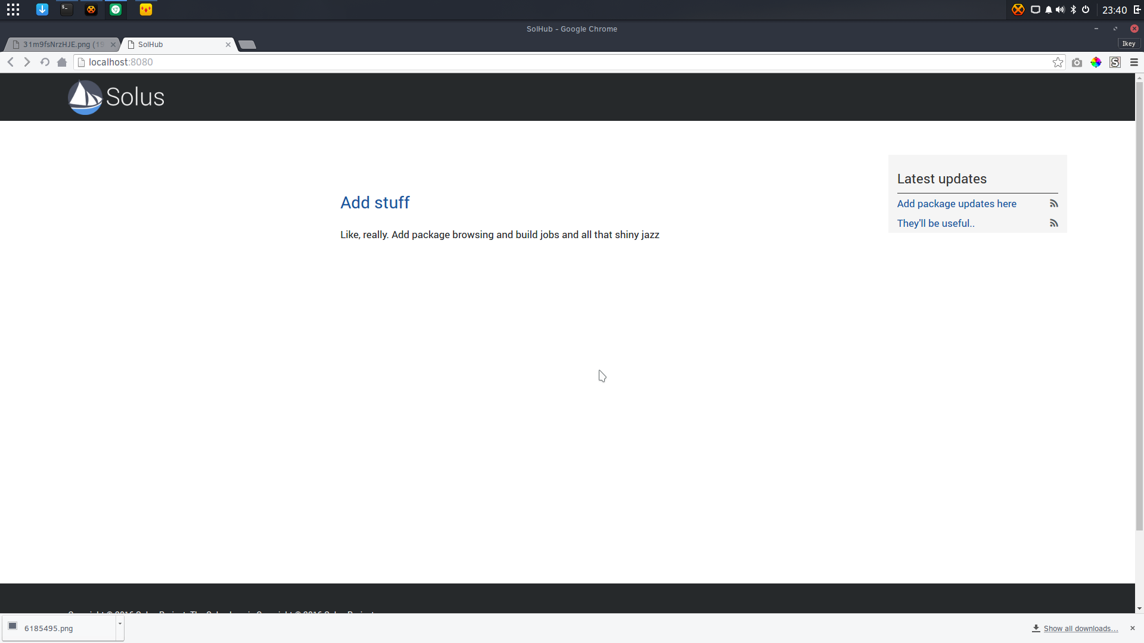This screenshot has height=643, width=1144.
Task: Reload the SolHub page
Action: pyautogui.click(x=45, y=62)
